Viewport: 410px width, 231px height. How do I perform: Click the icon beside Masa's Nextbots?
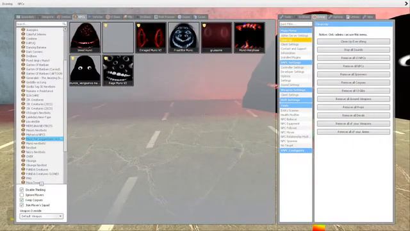(23, 130)
